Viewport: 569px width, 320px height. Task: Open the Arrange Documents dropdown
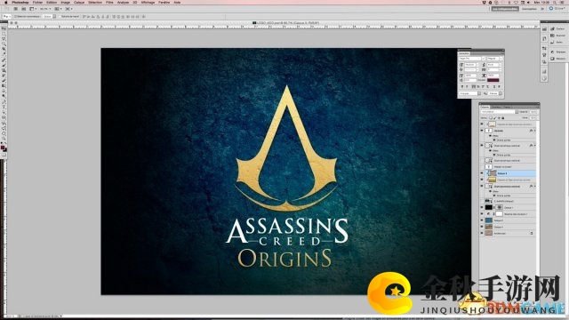point(58,9)
